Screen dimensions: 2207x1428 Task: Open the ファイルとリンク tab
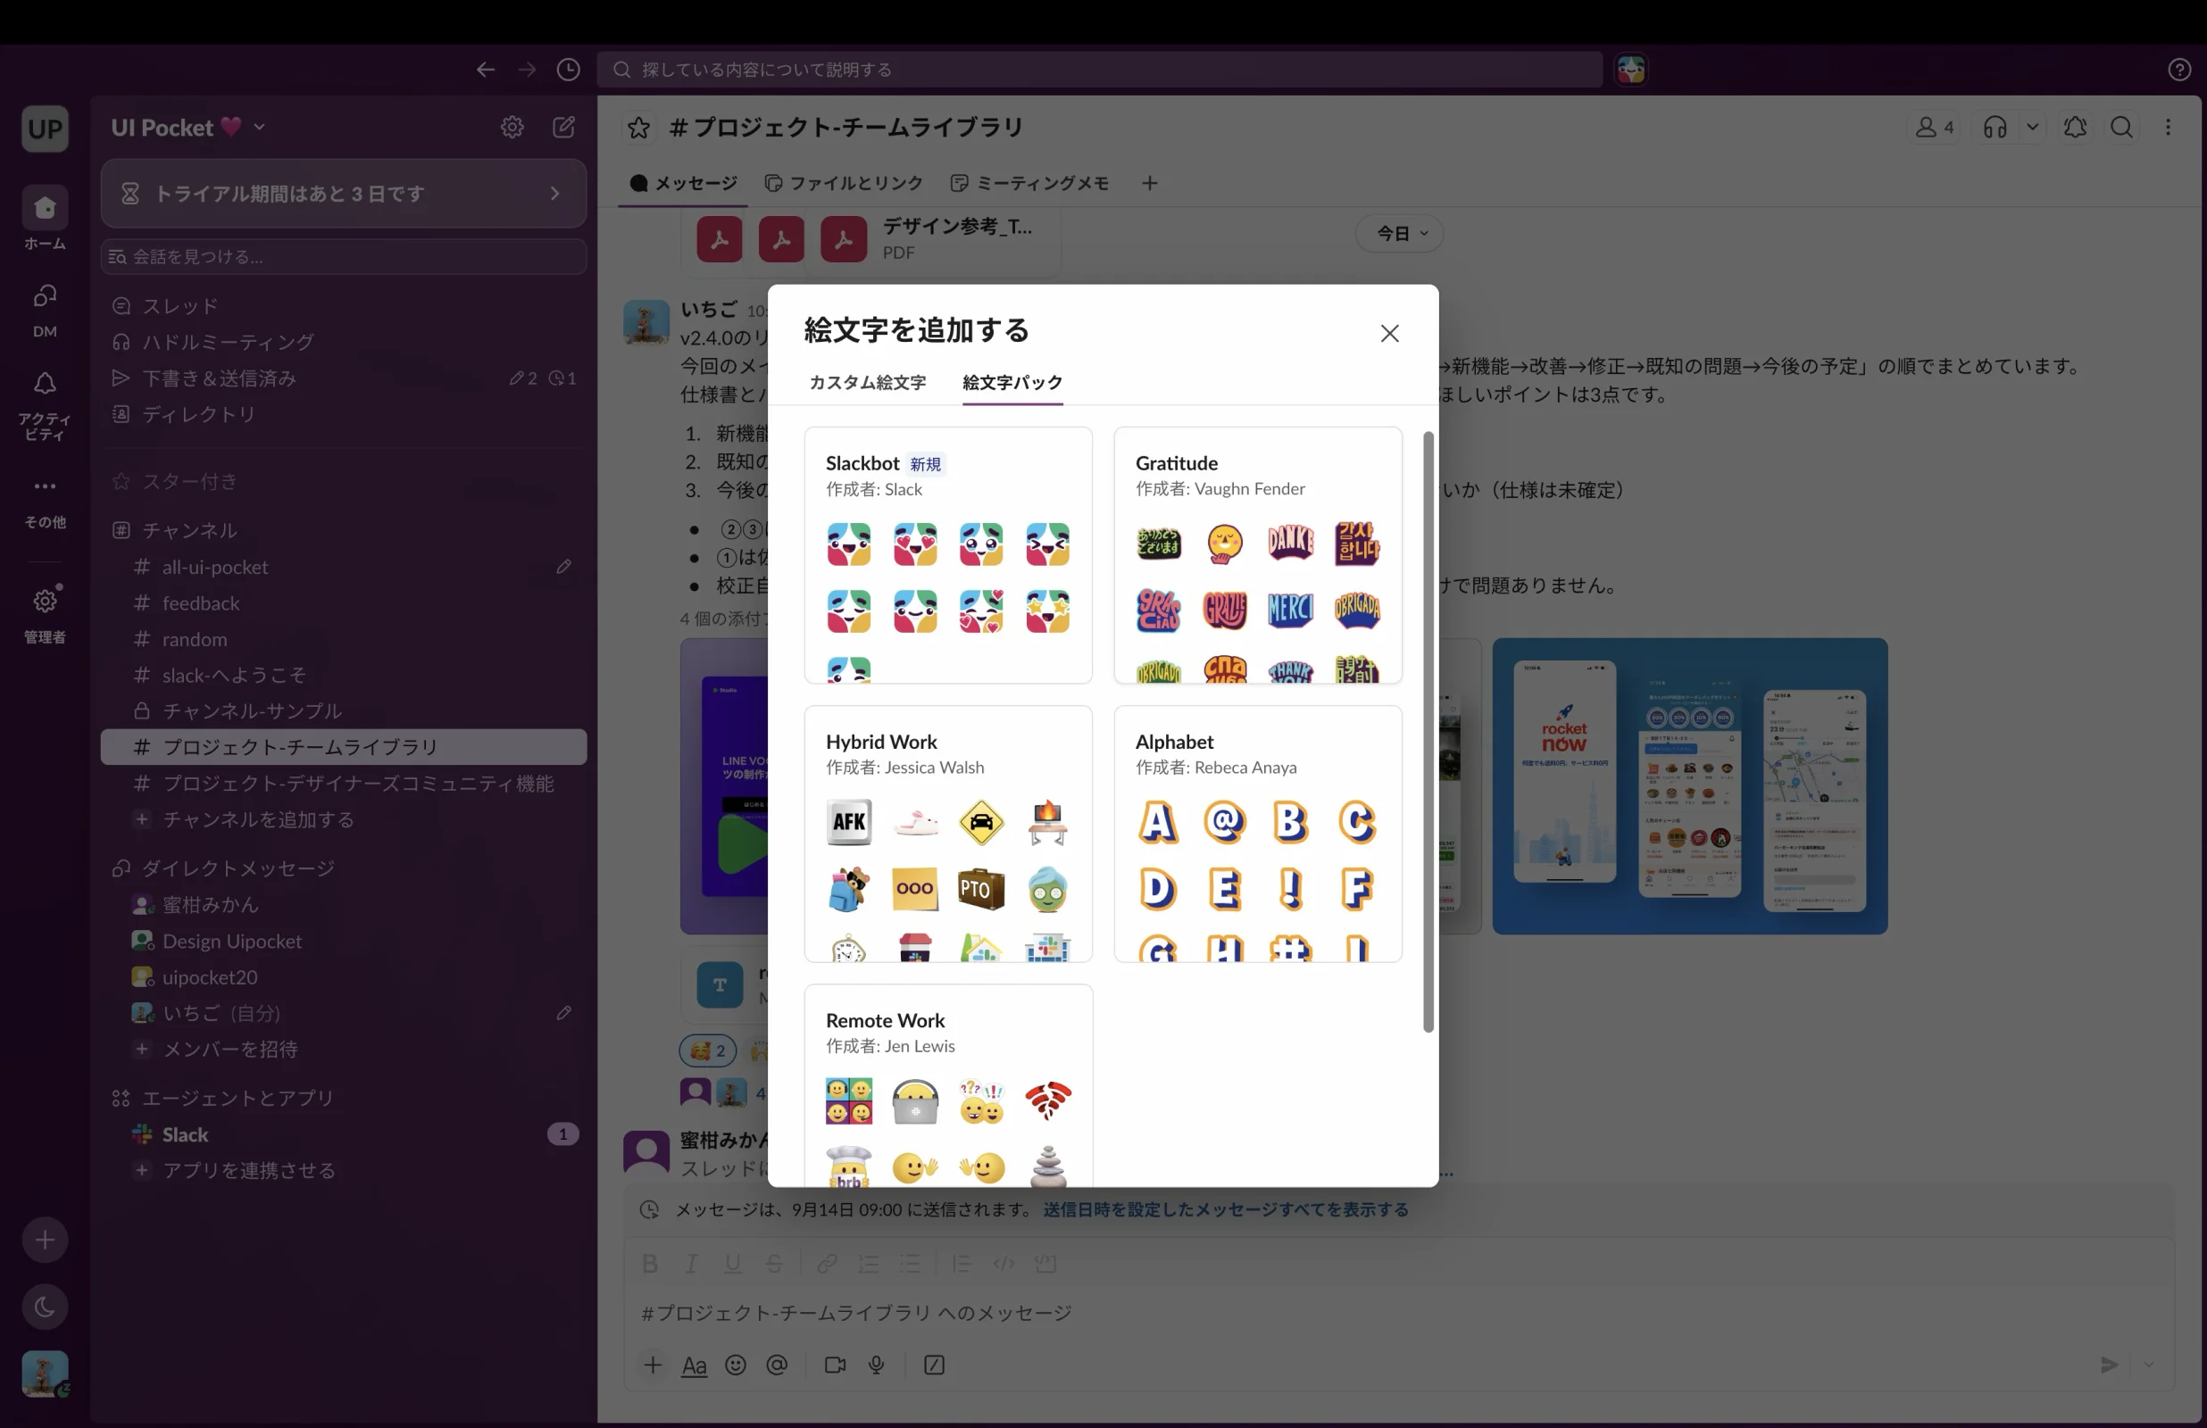pos(844,183)
